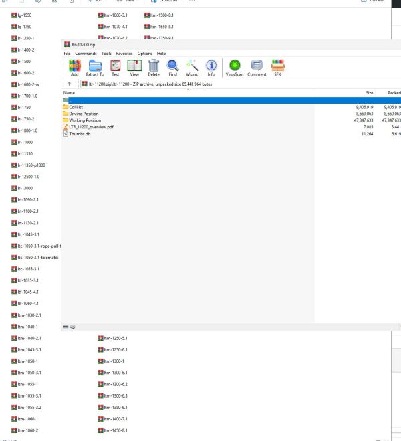Viewport: 401px width, 441px height.
Task: Select lr-12500-1.0 archive in Explorer
Action: pos(25,177)
